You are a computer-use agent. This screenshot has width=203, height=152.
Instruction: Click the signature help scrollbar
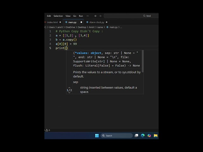(x=143, y=61)
